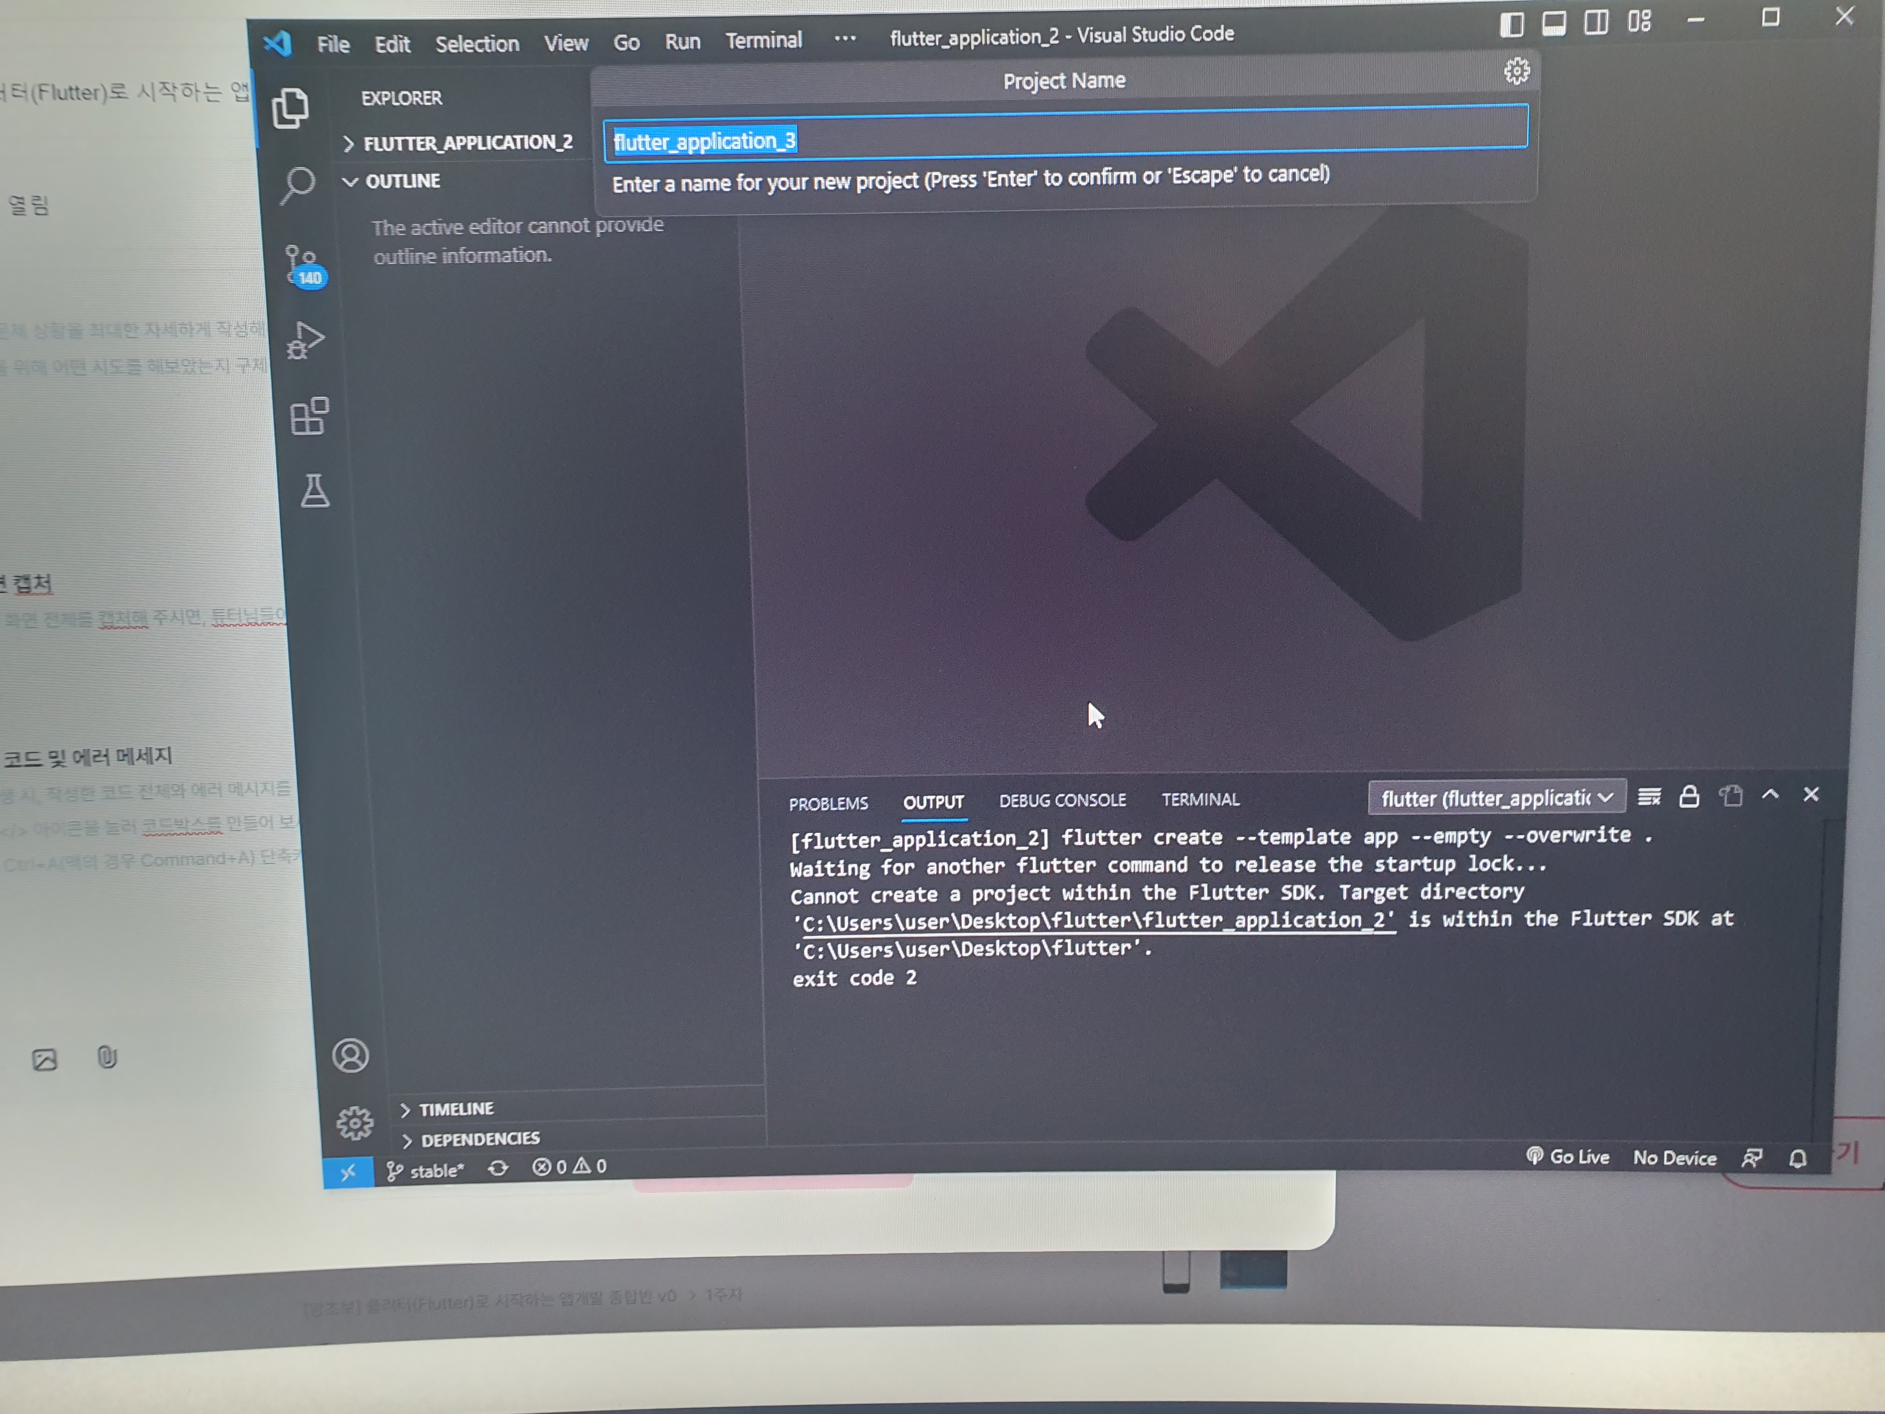Image resolution: width=1885 pixels, height=1414 pixels.
Task: Open the output channel dropdown showing flutter
Action: [x=1496, y=798]
